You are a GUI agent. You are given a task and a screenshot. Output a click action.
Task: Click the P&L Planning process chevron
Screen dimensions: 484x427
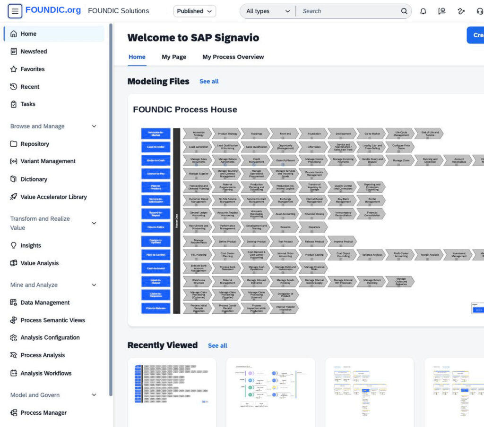click(x=198, y=255)
